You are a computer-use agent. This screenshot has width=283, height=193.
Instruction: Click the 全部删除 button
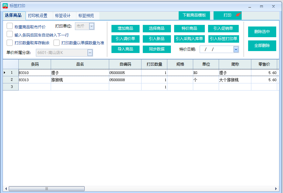point(262,46)
